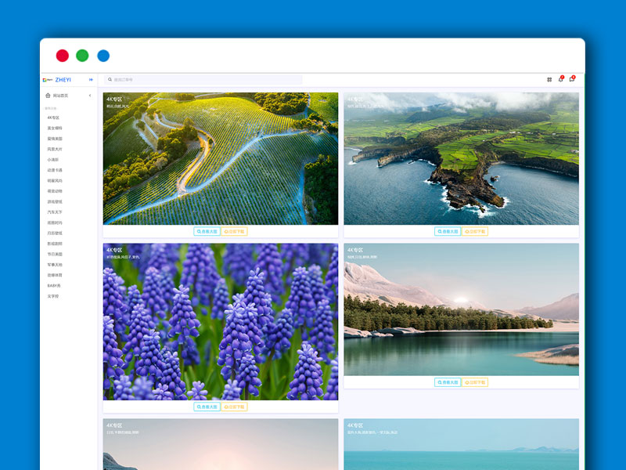
Task: Open the messages chat icon
Action: [571, 79]
